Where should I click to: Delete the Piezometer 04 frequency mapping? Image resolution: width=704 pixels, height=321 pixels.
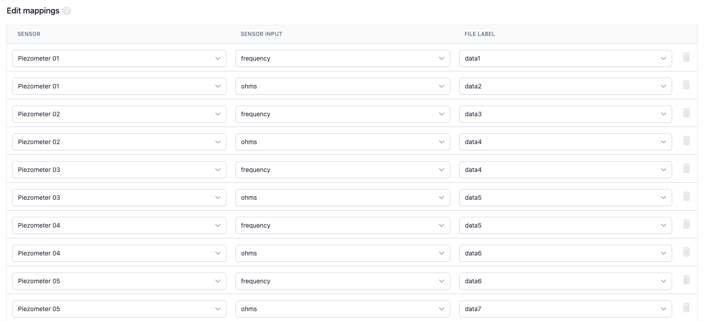[686, 224]
